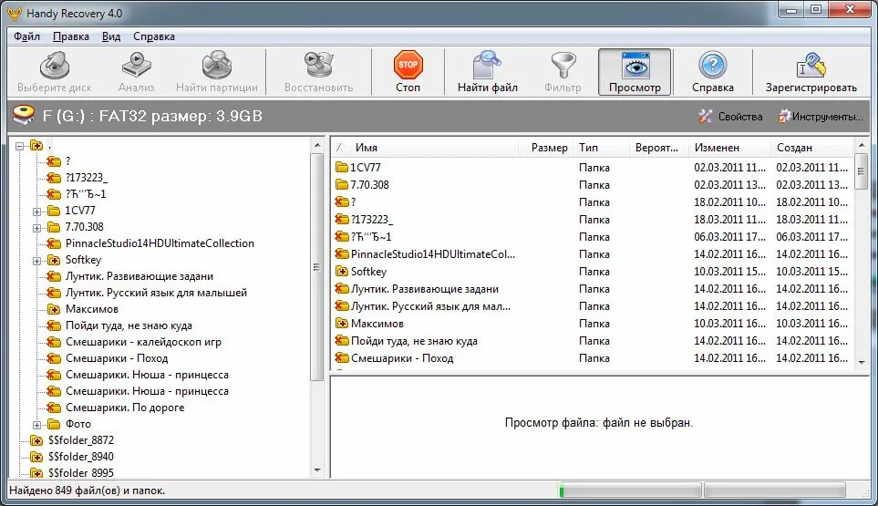Select the 1CV77 folder in the file list
Screen dimensions: 878x506
[x=365, y=168]
